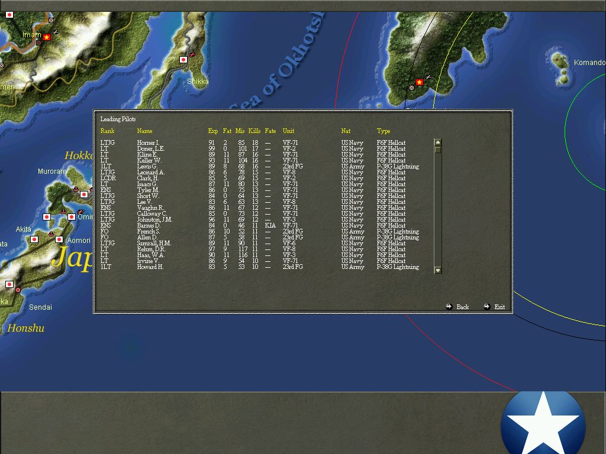Grab the pilot list scrollbar thumb
The width and height of the screenshot is (606, 454).
click(438, 150)
